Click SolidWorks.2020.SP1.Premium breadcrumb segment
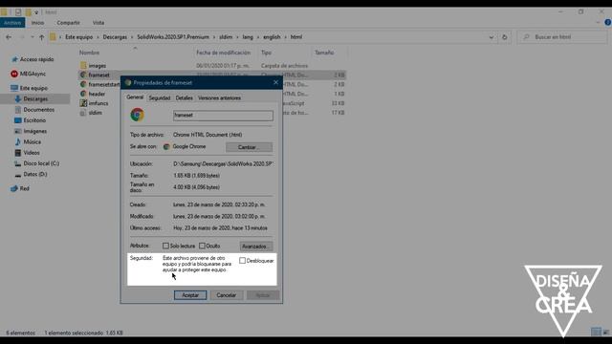 173,37
